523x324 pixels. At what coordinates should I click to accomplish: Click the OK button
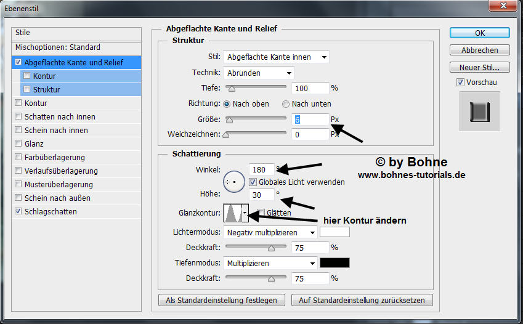479,33
